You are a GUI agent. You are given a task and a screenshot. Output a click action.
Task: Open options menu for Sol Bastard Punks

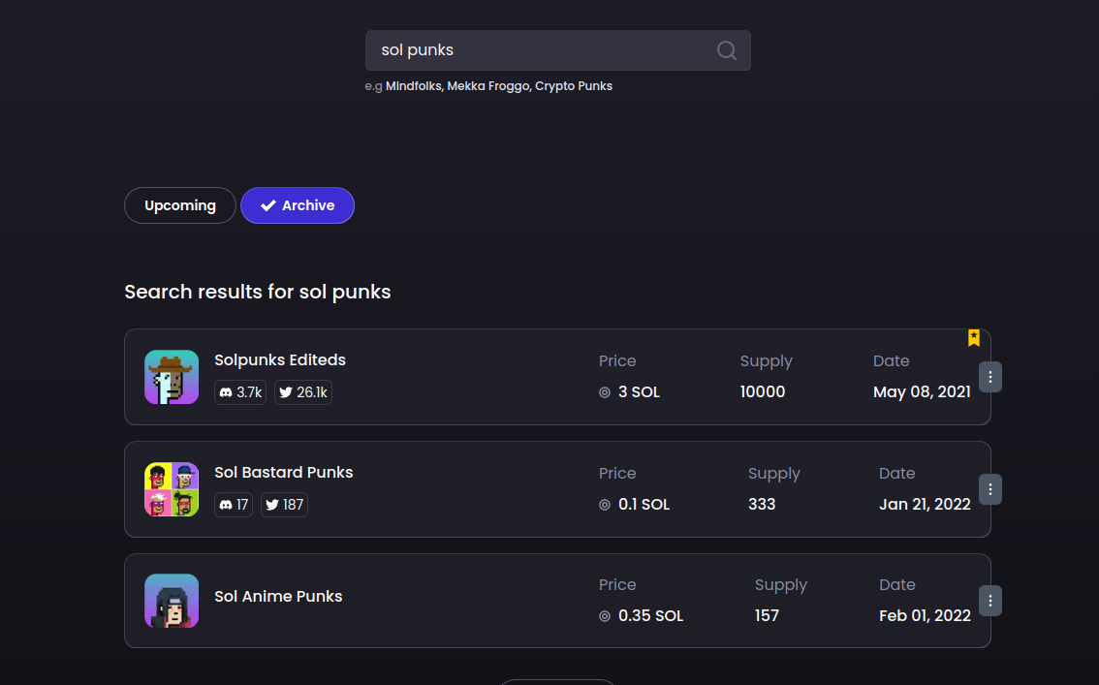click(989, 489)
